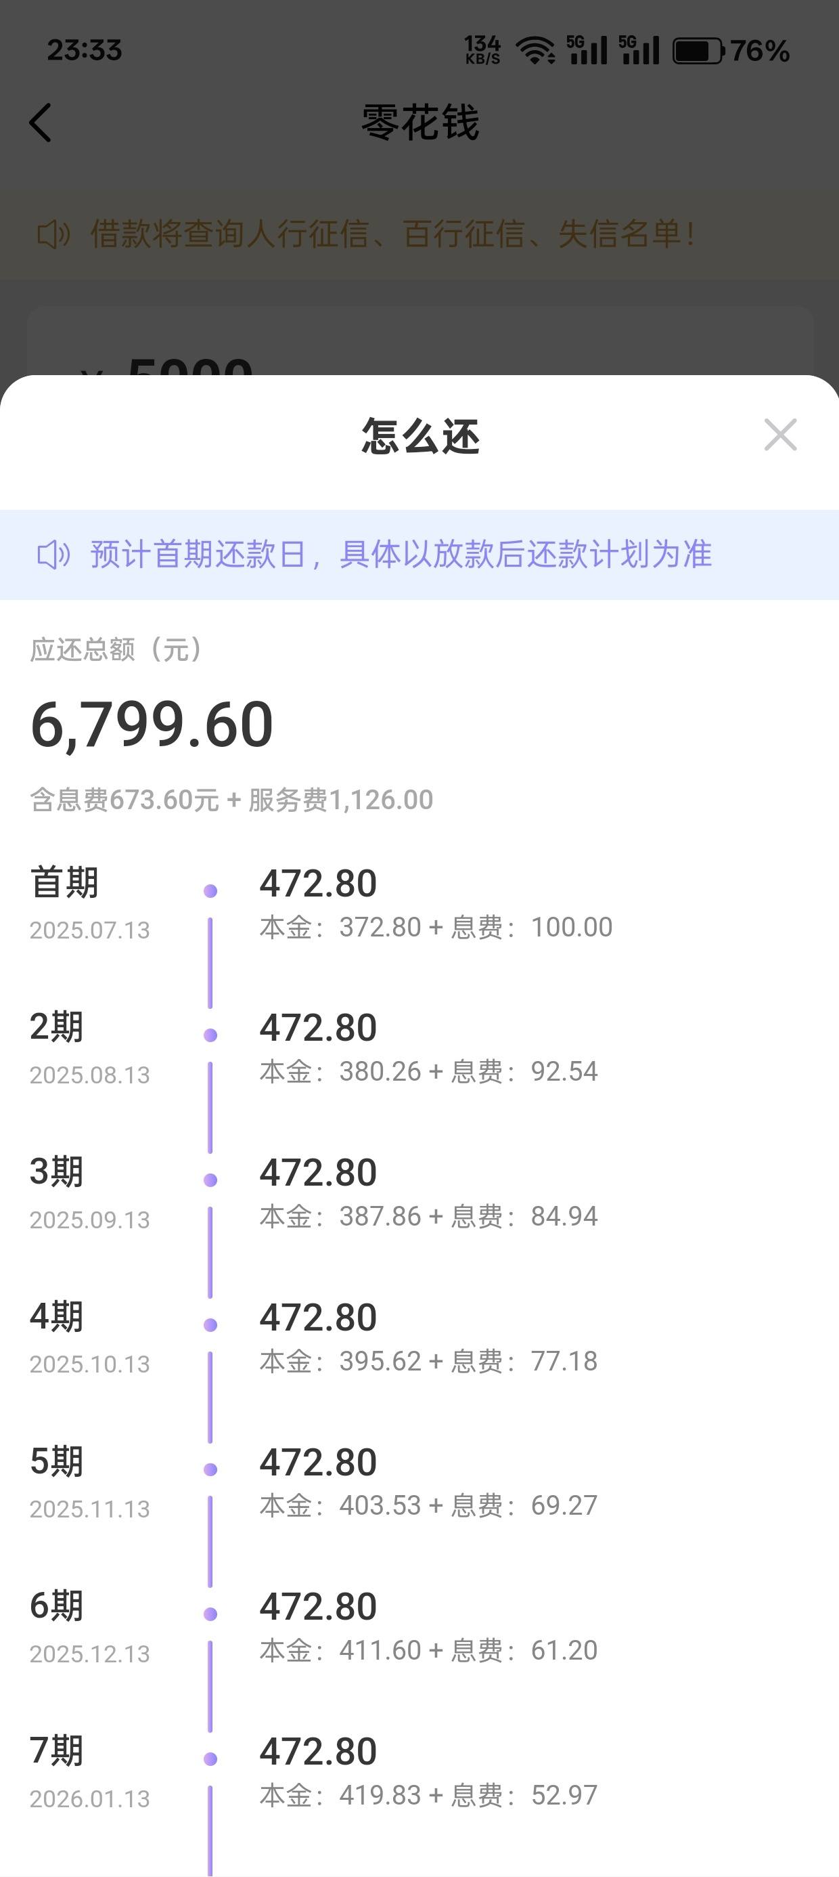Tap the 4期 installment label
839x1877 pixels.
tap(56, 1316)
